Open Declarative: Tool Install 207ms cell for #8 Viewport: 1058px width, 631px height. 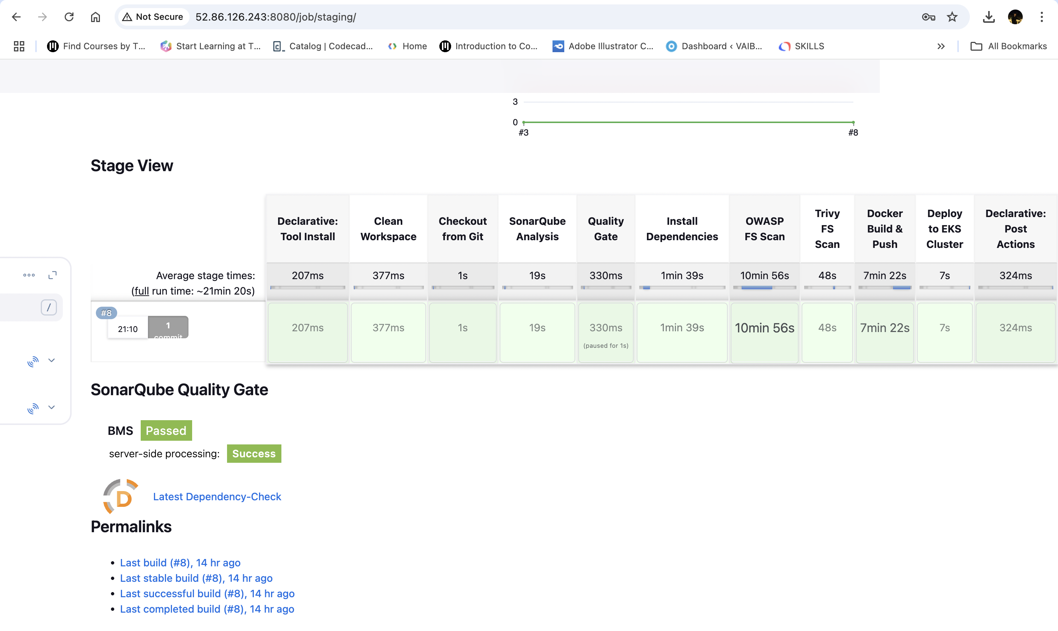[307, 332]
